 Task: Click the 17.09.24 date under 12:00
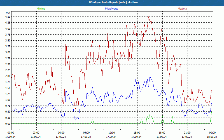111,137
